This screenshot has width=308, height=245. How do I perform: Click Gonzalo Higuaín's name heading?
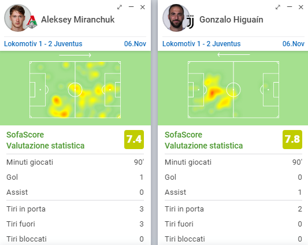(x=231, y=20)
